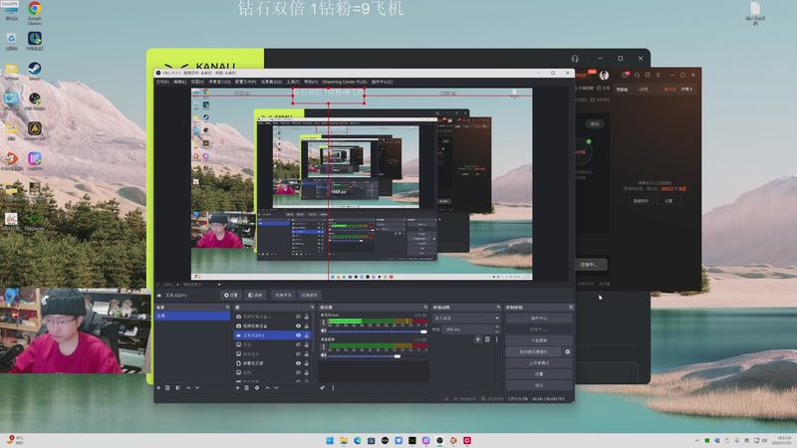Open 帮助(H) menu in OBS
This screenshot has height=448, width=797.
pyautogui.click(x=311, y=82)
